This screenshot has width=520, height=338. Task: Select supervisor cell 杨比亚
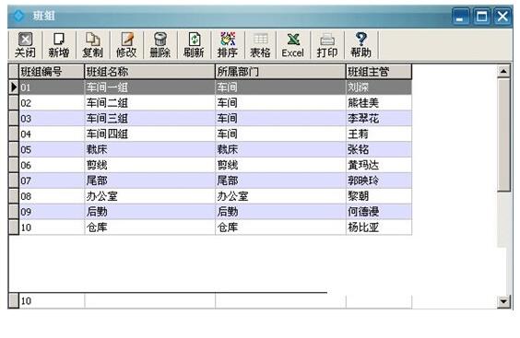point(379,227)
